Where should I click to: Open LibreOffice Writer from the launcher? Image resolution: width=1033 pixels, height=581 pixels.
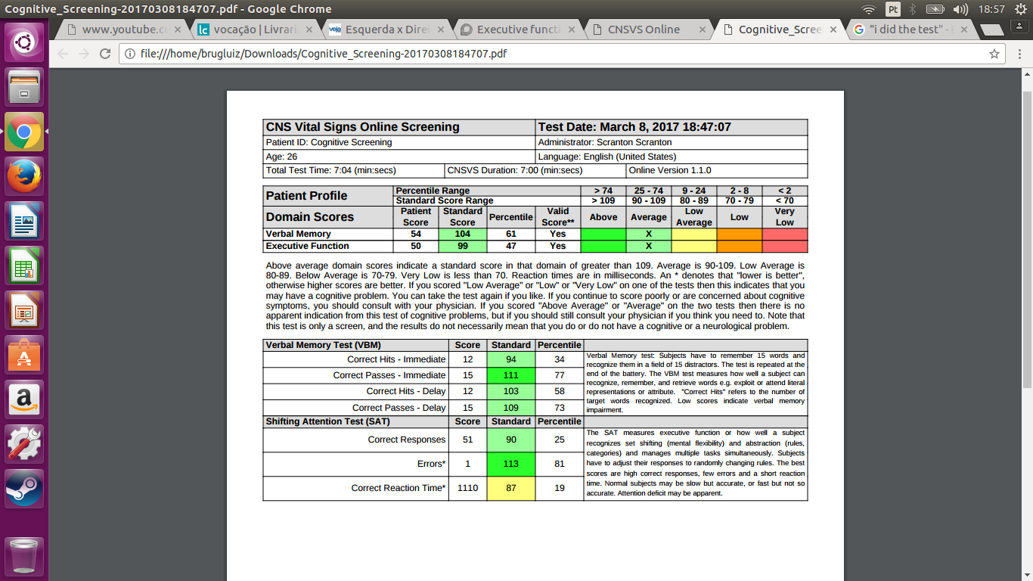pos(24,221)
